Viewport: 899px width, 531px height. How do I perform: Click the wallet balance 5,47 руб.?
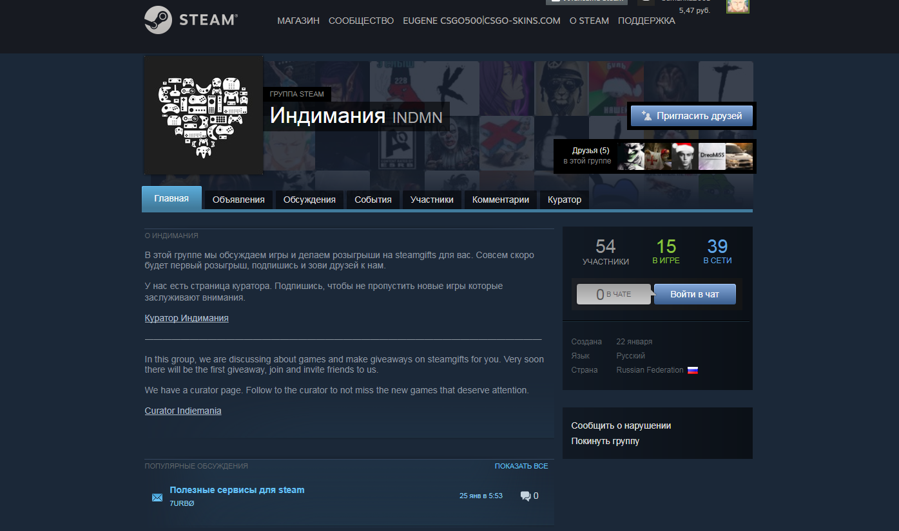tap(695, 10)
